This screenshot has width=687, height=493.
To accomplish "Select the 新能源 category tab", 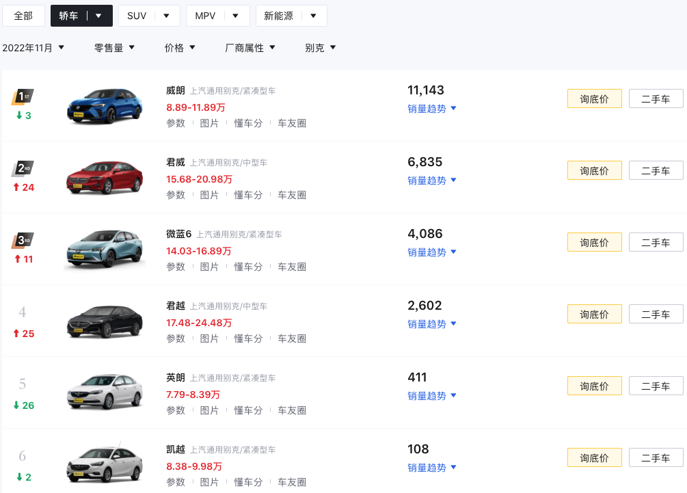I will tap(291, 16).
